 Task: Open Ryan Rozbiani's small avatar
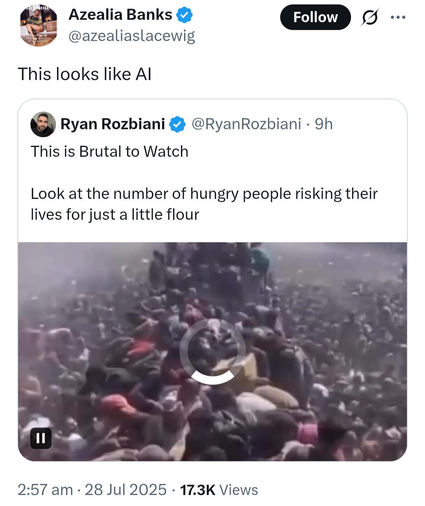(43, 124)
